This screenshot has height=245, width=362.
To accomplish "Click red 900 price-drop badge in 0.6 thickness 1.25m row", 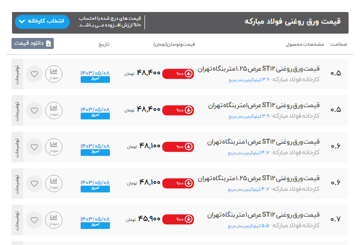I will [x=178, y=183].
